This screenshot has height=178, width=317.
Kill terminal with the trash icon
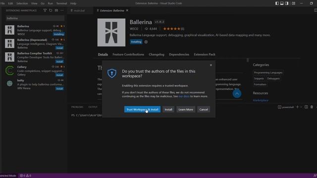[312, 107]
